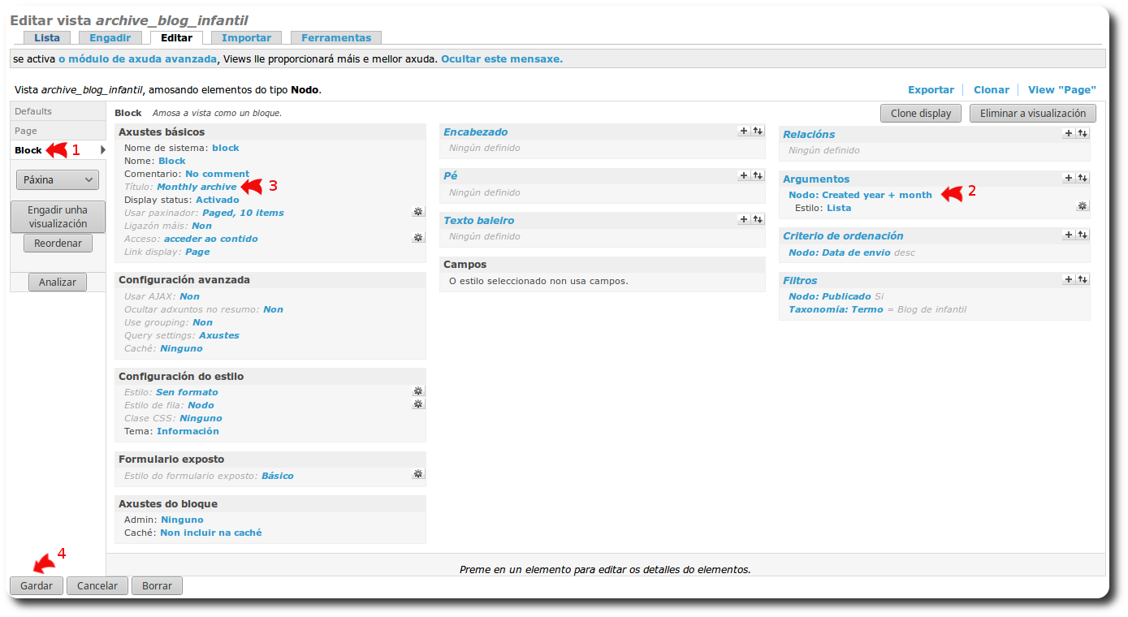Add a sort criterion in Criterio de ordenación
Screen dimensions: 1128x617
1069,234
